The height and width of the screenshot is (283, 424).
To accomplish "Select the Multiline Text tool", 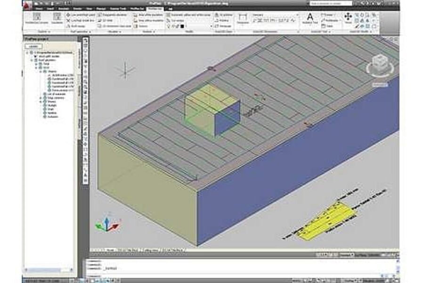I will [x=310, y=18].
